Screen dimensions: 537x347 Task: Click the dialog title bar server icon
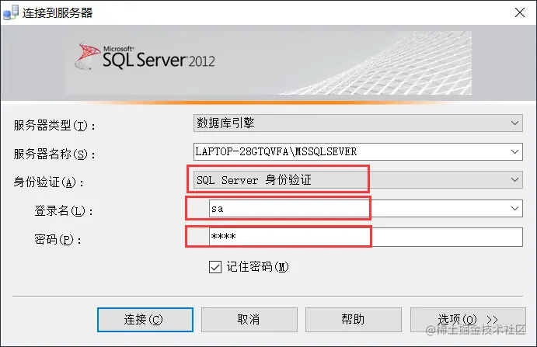(x=11, y=12)
